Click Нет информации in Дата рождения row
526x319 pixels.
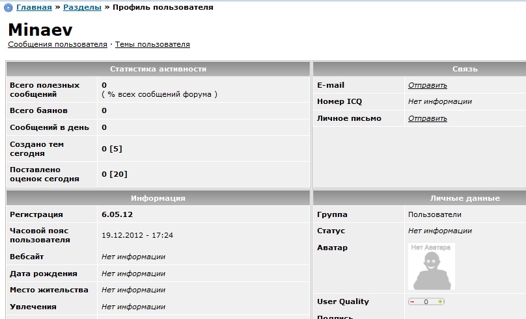133,274
